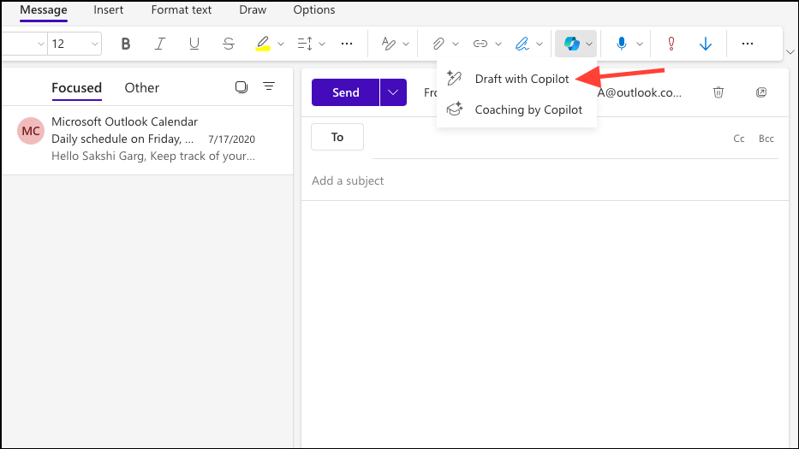Click the Coaching by Copilot graduation icon
The image size is (799, 449).
click(x=454, y=109)
